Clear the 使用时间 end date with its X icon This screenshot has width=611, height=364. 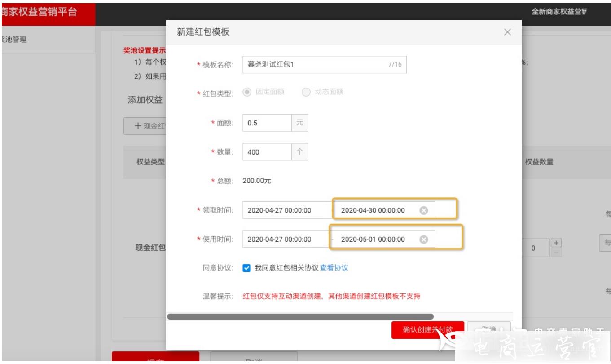coord(423,239)
